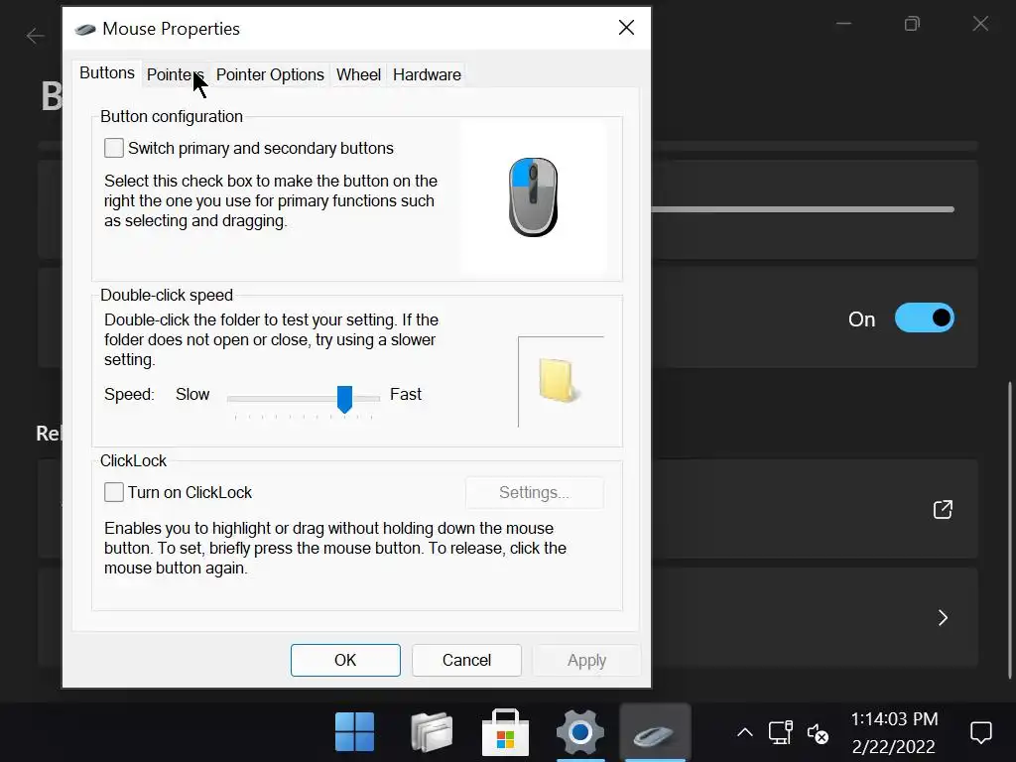This screenshot has height=762, width=1016.
Task: Restore down the Settings window
Action: pos(912,24)
